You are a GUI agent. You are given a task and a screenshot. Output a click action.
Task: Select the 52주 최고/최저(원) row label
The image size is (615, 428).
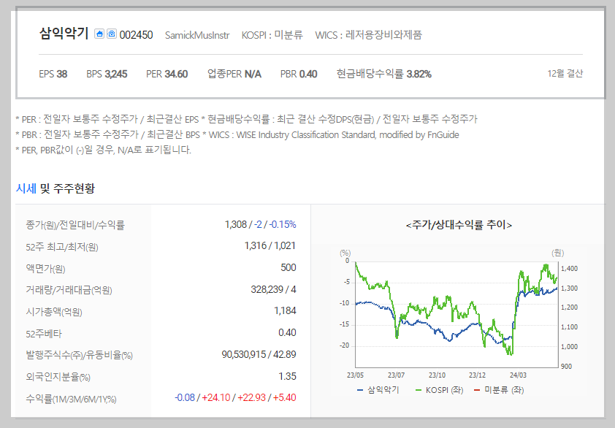point(62,247)
